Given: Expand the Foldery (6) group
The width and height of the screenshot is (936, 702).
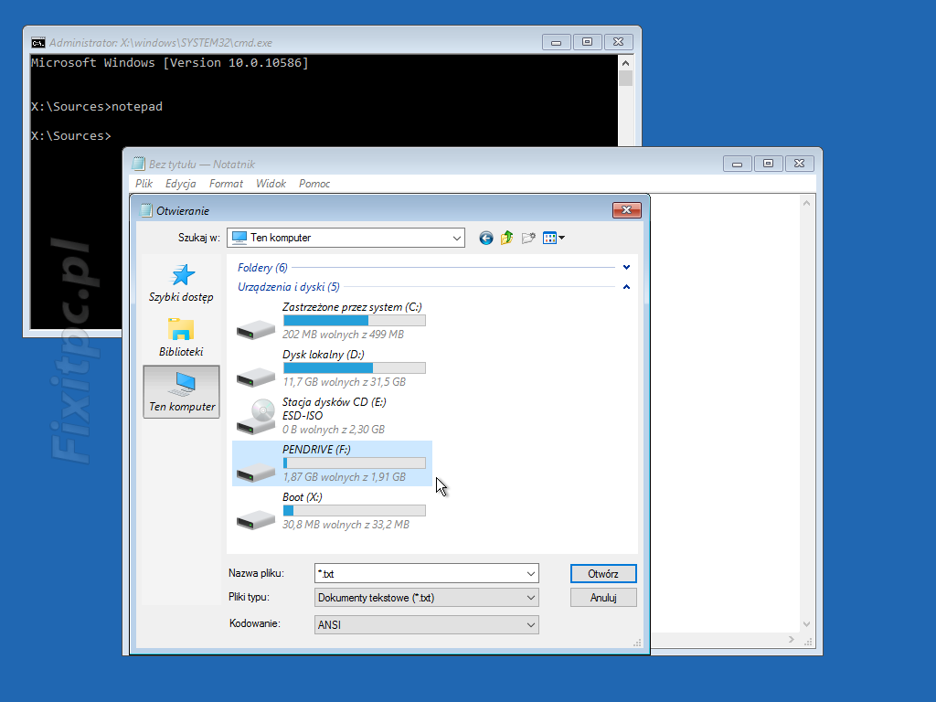Looking at the screenshot, I should point(626,268).
